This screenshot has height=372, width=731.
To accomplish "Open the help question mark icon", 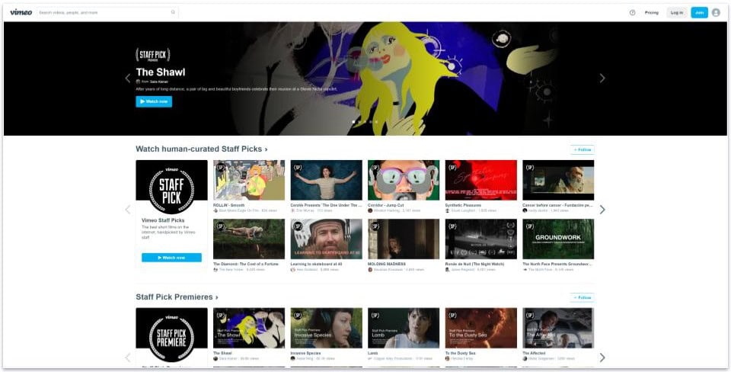I will point(632,13).
